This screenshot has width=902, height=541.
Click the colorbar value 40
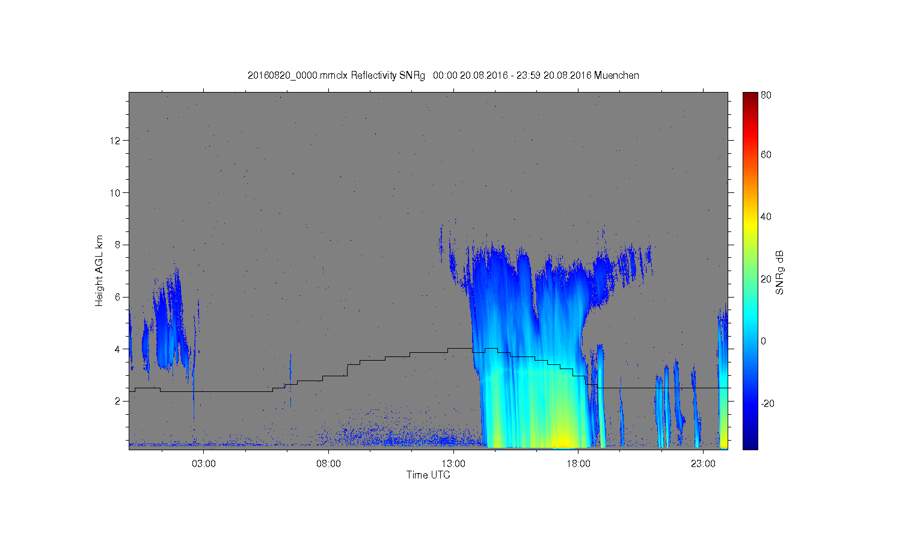(x=766, y=217)
